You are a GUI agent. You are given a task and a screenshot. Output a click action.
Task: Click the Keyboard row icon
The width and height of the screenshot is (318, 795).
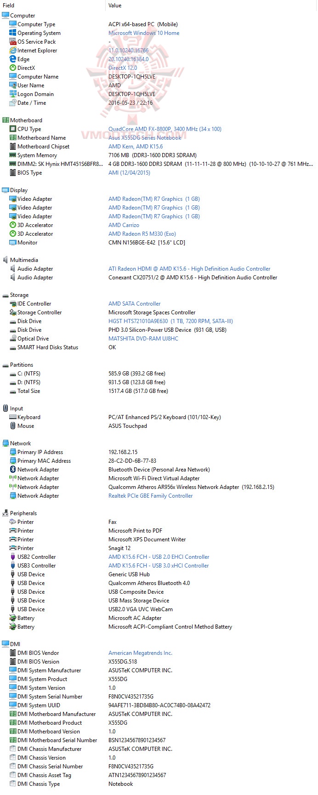13,417
